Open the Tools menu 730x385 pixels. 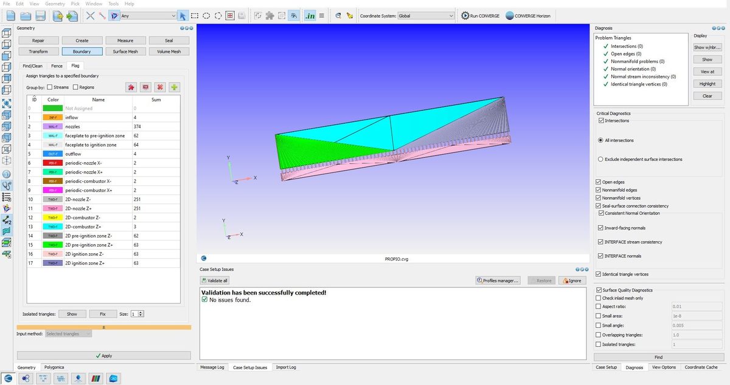(x=114, y=4)
